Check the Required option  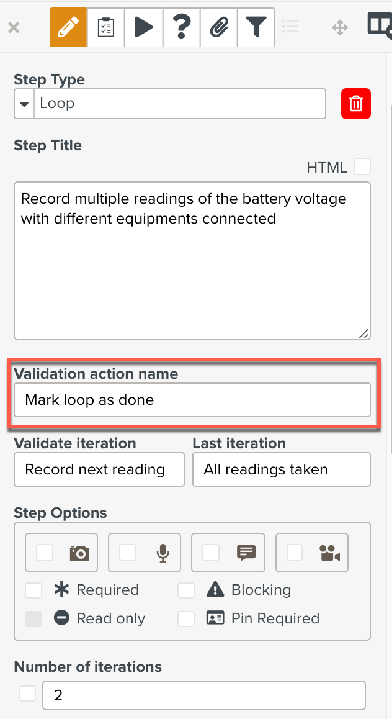point(33,590)
